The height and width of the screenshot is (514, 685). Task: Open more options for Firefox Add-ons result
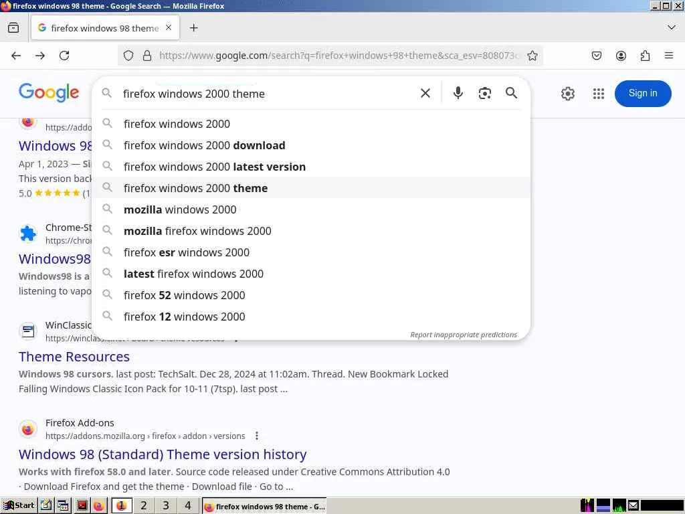257,436
